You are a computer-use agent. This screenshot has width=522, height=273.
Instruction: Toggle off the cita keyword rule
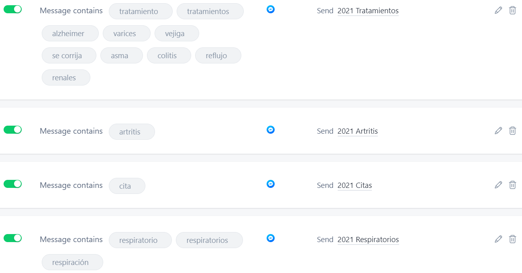point(13,184)
